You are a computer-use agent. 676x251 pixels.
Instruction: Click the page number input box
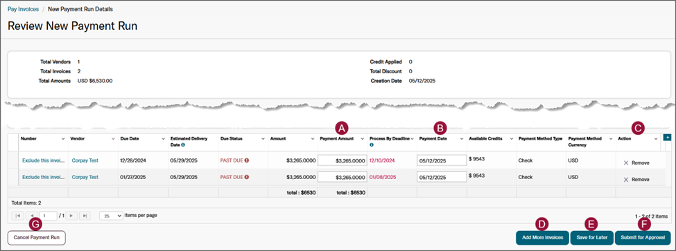(x=49, y=216)
